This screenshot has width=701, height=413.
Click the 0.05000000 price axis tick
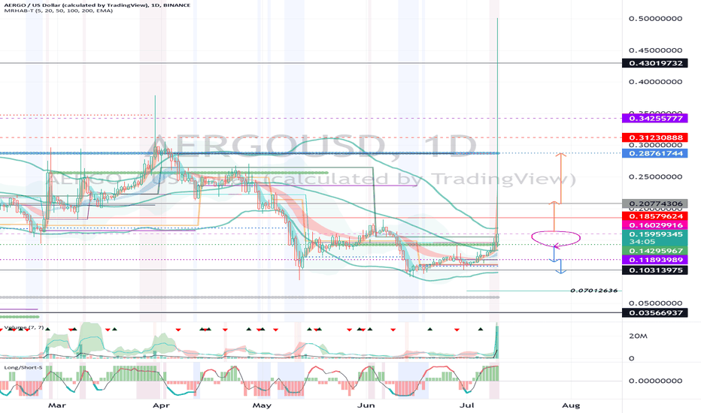tap(655, 303)
